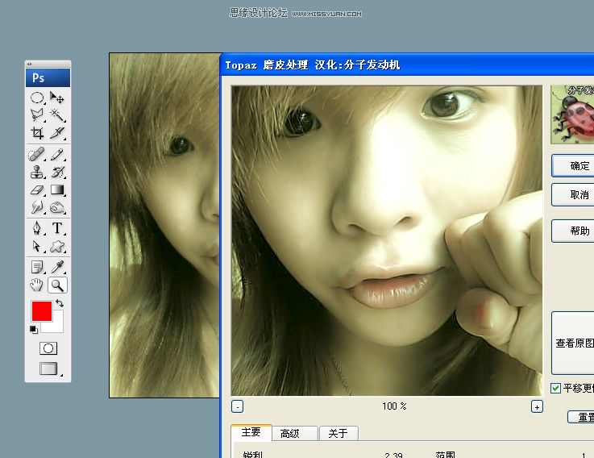This screenshot has width=594, height=458.
Task: Click the 100 % zoom level text
Action: pyautogui.click(x=394, y=406)
